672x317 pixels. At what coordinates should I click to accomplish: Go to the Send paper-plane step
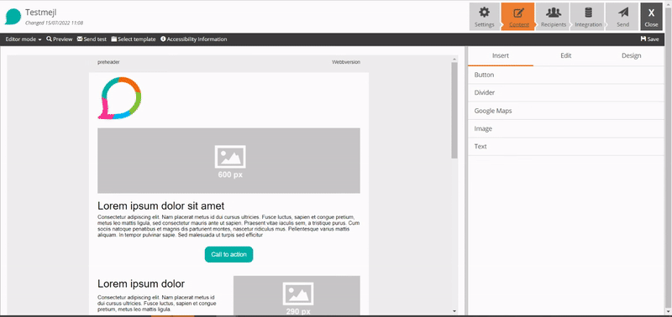622,17
